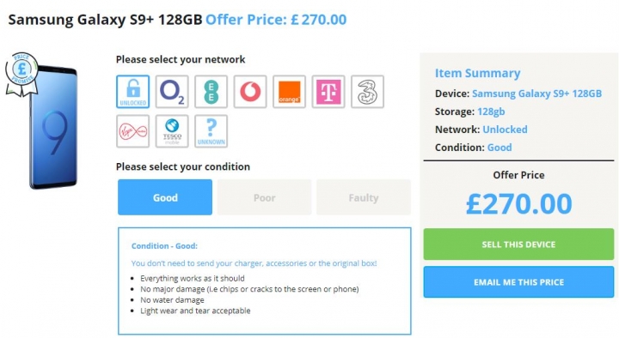The width and height of the screenshot is (619, 338).
Task: Select the Vodafone network icon
Action: (250, 92)
